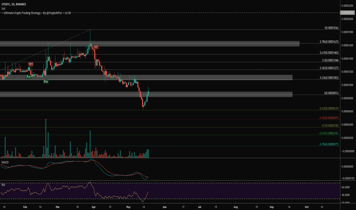
Task: Click the Buy signal marker in early February
Action: pyautogui.click(x=29, y=76)
